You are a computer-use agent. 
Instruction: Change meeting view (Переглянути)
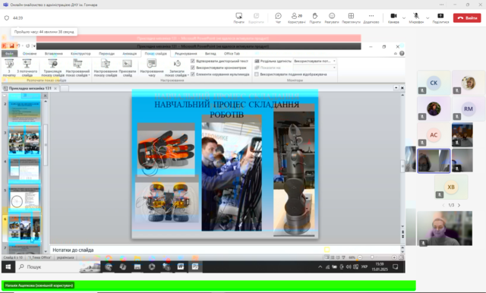(x=351, y=18)
